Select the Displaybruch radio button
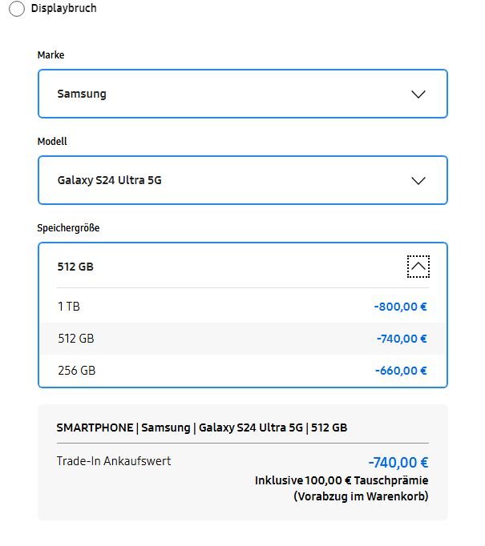 tap(16, 9)
